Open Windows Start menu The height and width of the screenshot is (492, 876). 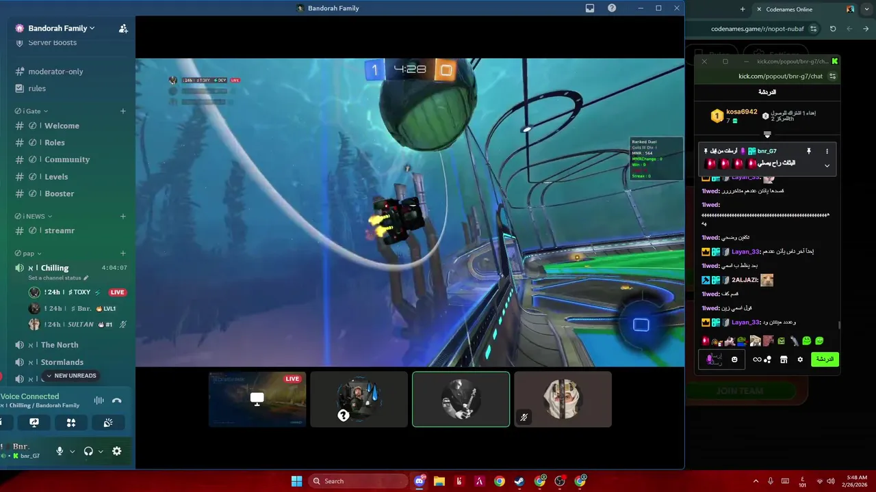296,481
